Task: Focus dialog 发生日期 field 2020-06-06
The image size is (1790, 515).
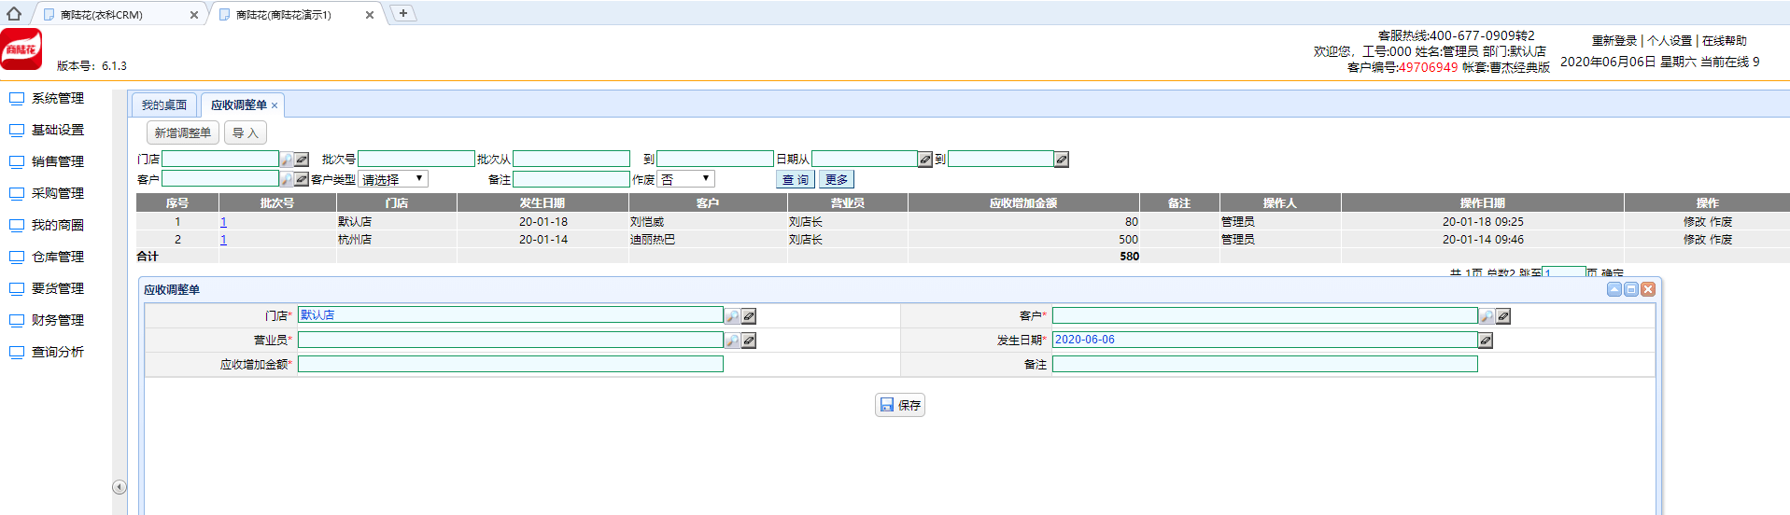Action: 1265,340
